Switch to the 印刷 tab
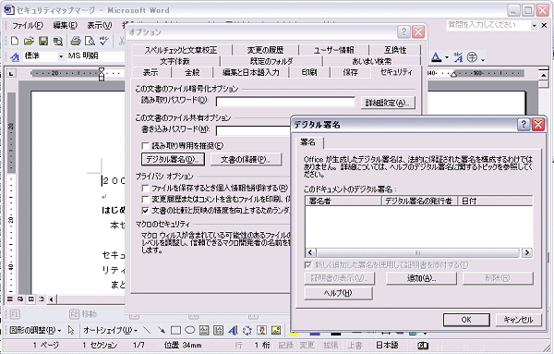Viewport: 554px width, 354px height. [309, 72]
